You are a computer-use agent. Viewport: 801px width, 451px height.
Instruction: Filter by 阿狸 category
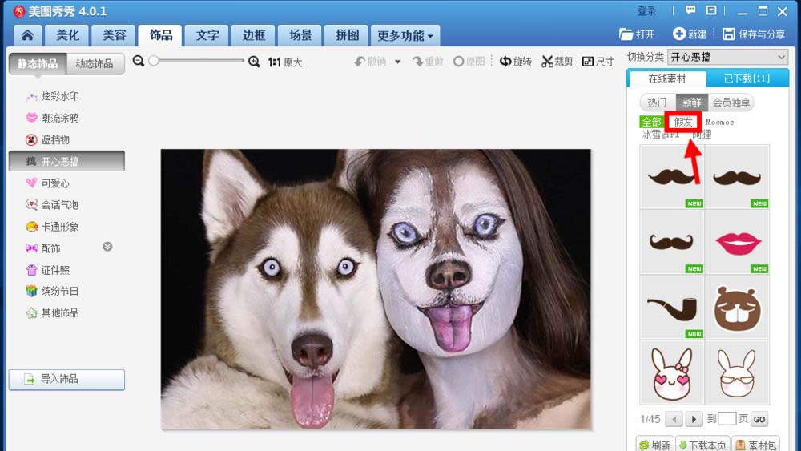coord(702,135)
